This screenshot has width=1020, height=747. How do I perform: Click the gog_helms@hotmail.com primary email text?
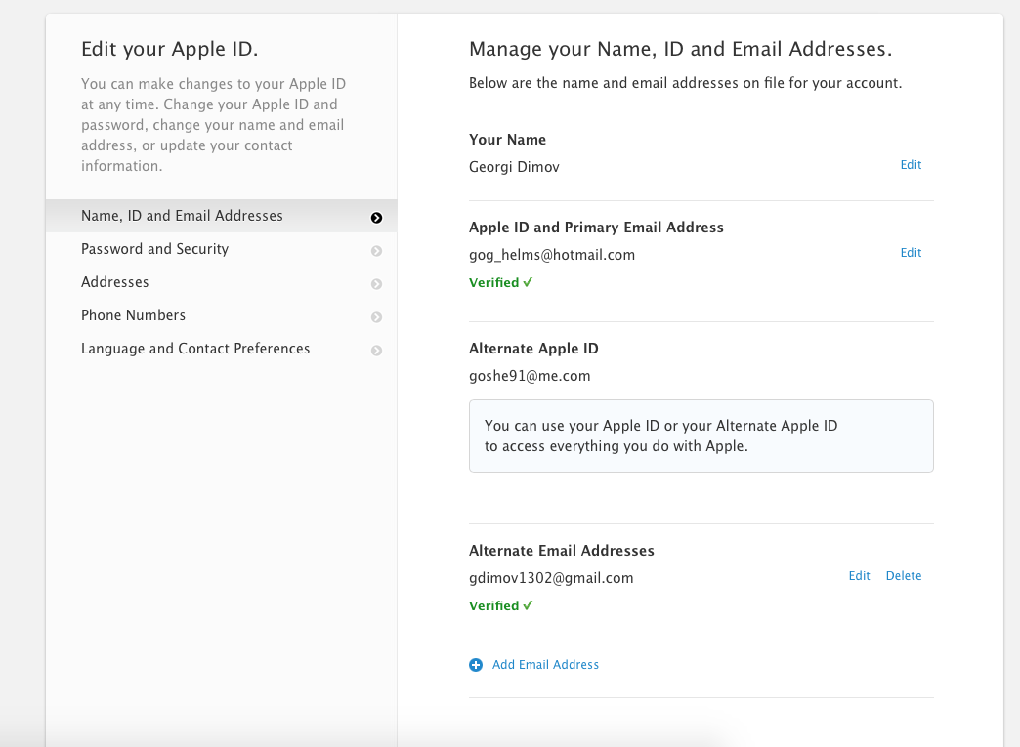pyautogui.click(x=552, y=255)
